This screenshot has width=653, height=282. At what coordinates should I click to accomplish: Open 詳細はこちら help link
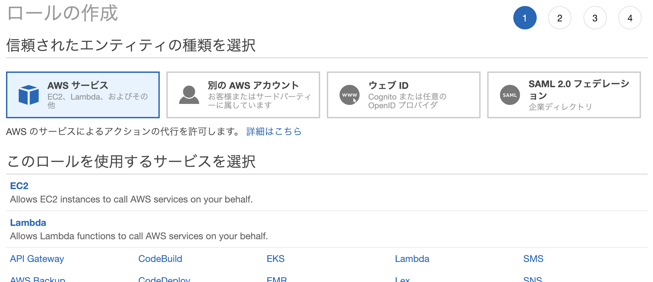(x=273, y=131)
